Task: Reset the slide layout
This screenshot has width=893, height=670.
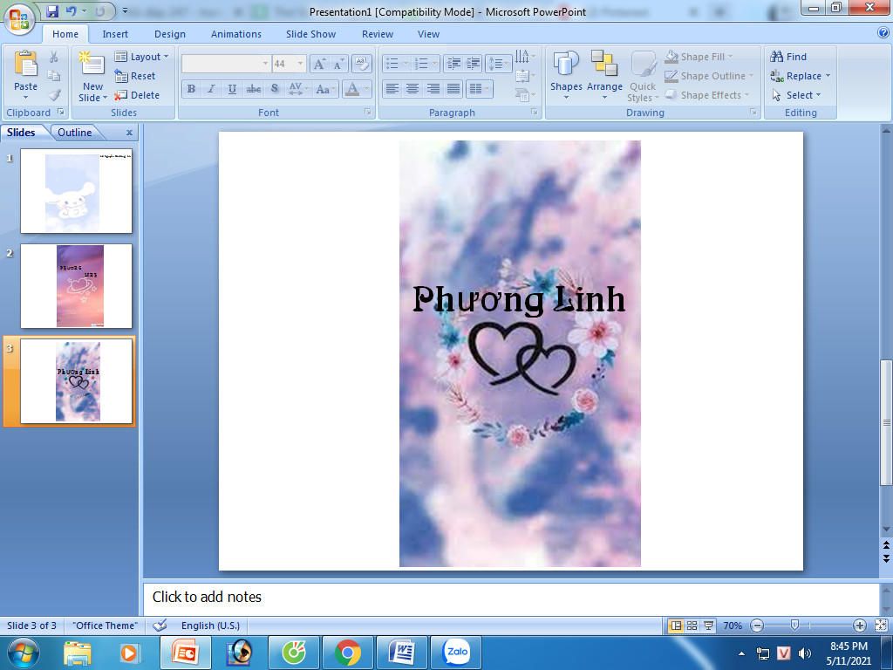Action: [135, 76]
